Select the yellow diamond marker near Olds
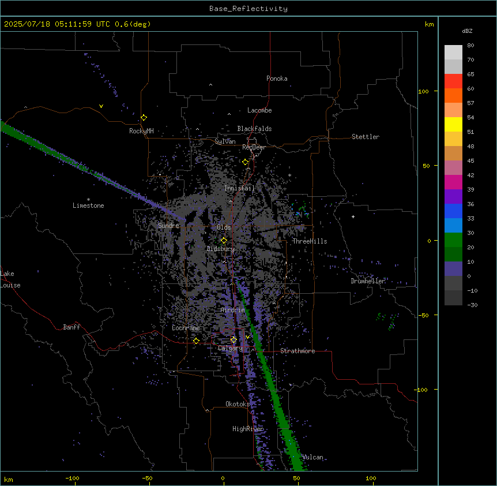Viewport: 497px width, 486px height. click(224, 241)
